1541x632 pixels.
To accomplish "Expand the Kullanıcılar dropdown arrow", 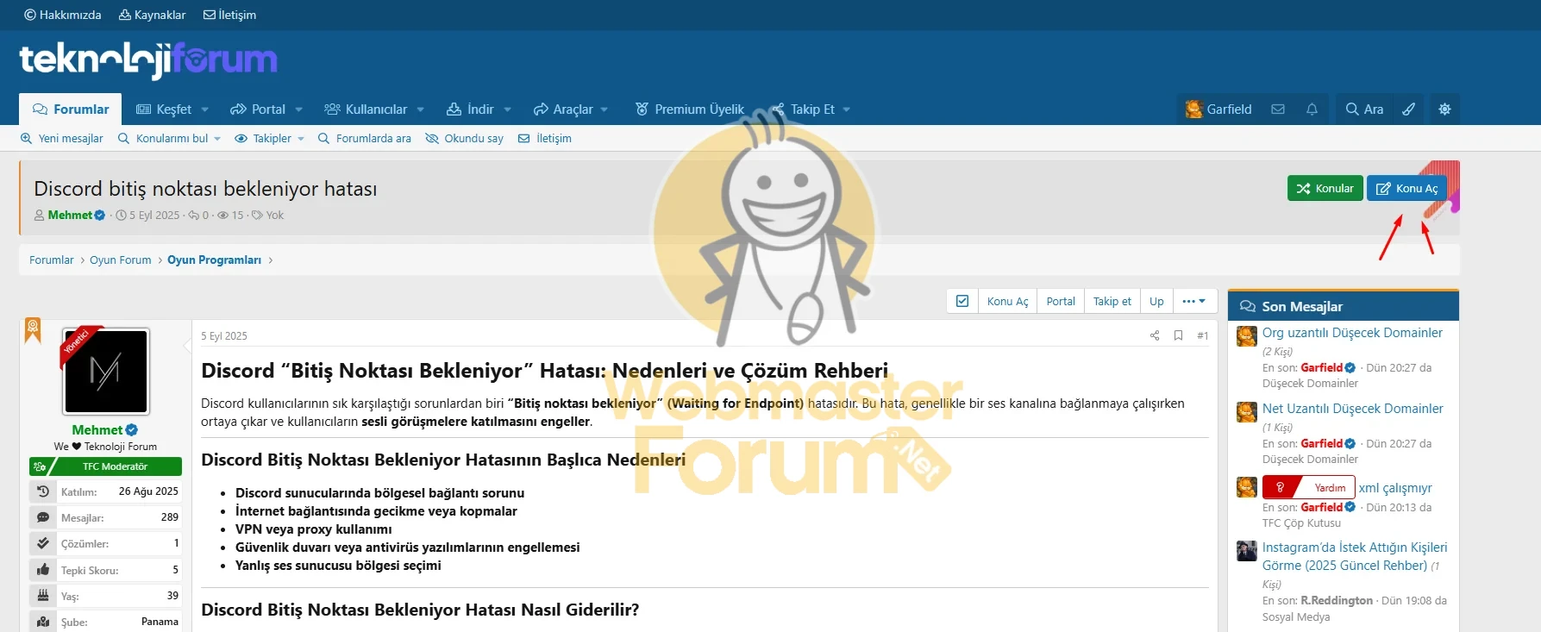I will point(421,110).
